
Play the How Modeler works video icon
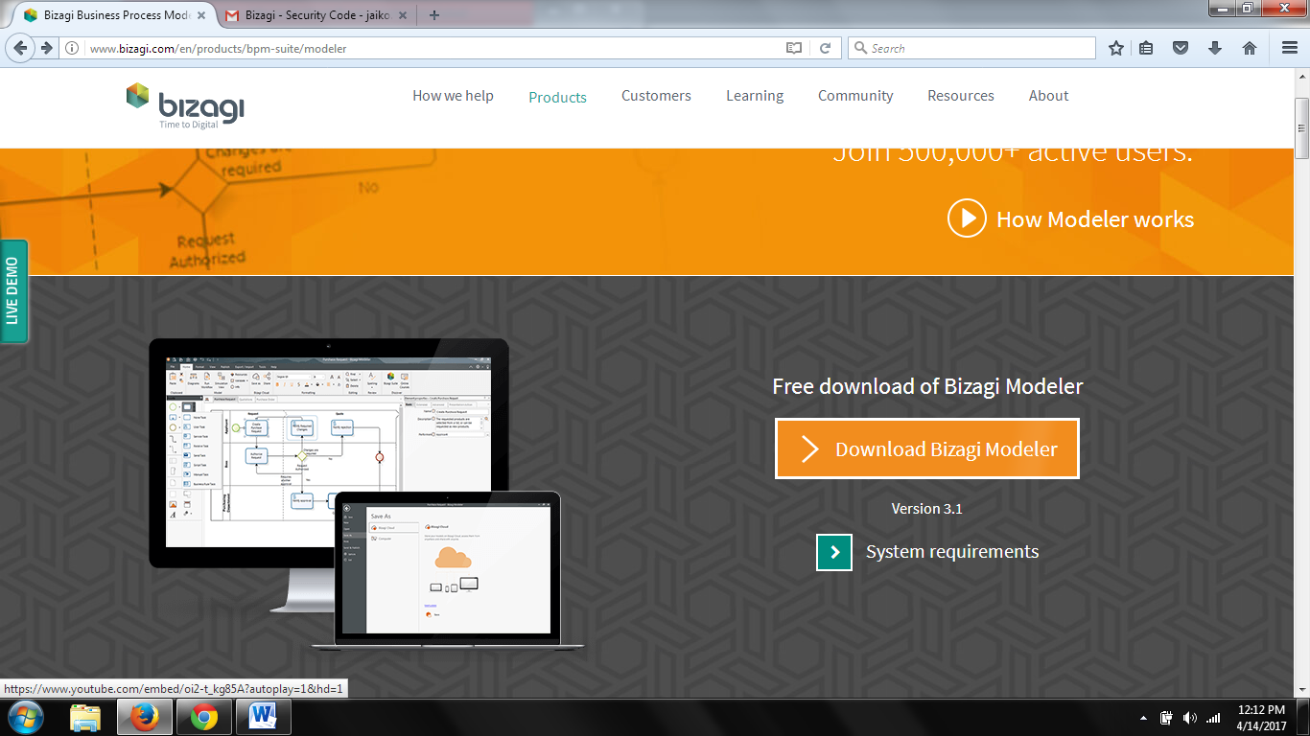(x=967, y=218)
